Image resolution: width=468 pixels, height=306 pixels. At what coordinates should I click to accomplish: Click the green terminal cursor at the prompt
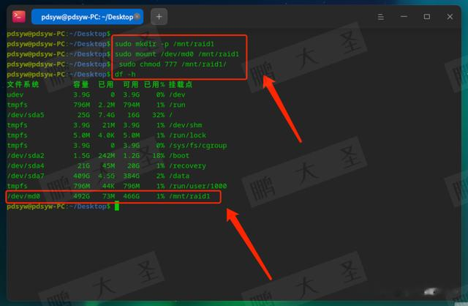point(117,206)
